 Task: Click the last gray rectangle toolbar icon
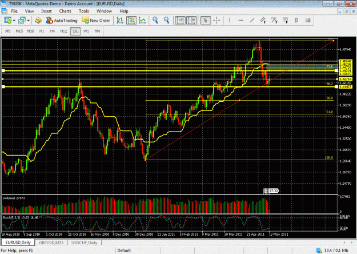pos(308,21)
